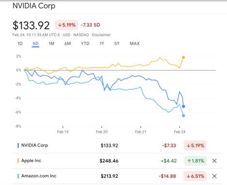Screen dimensions: 227x185
Task: Switch chart to 5Y range
Action: click(117, 43)
